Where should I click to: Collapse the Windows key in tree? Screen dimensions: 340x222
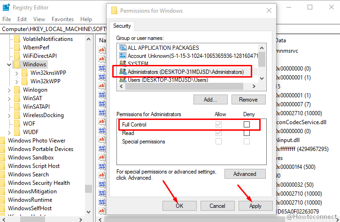coord(9,64)
